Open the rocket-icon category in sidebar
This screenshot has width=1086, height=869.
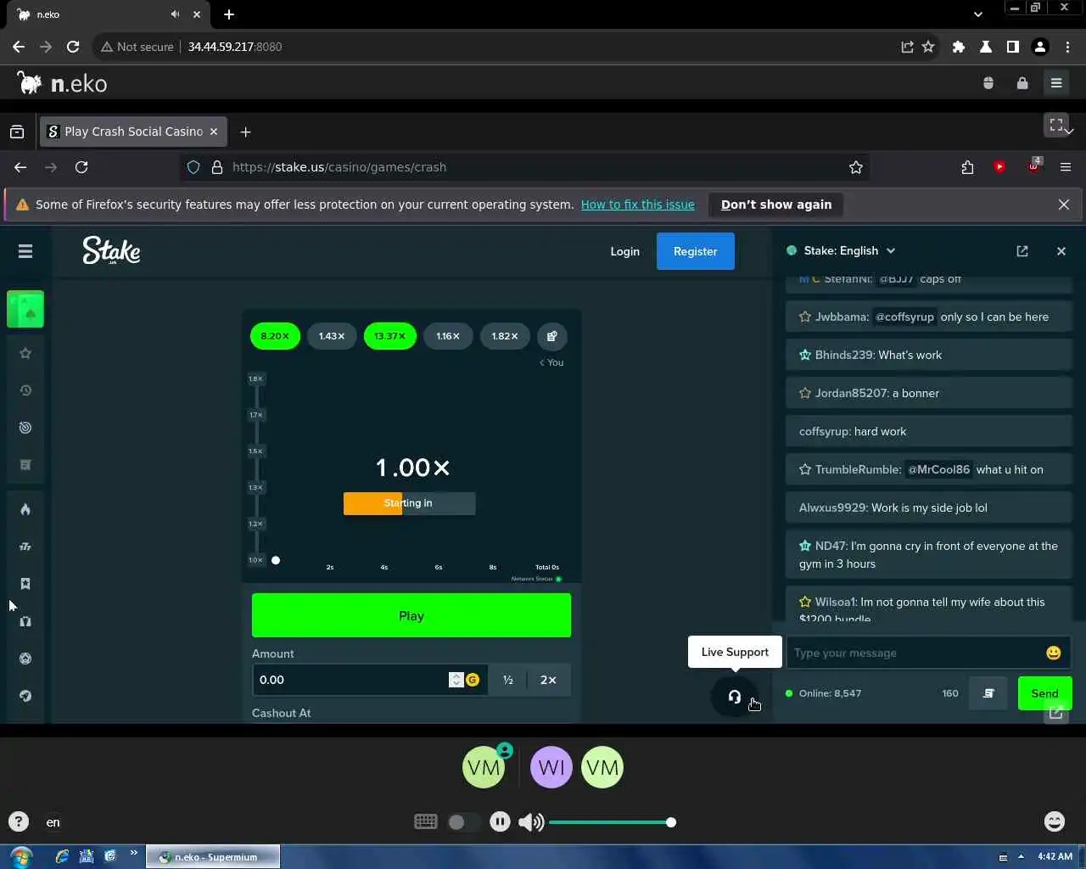pyautogui.click(x=25, y=696)
